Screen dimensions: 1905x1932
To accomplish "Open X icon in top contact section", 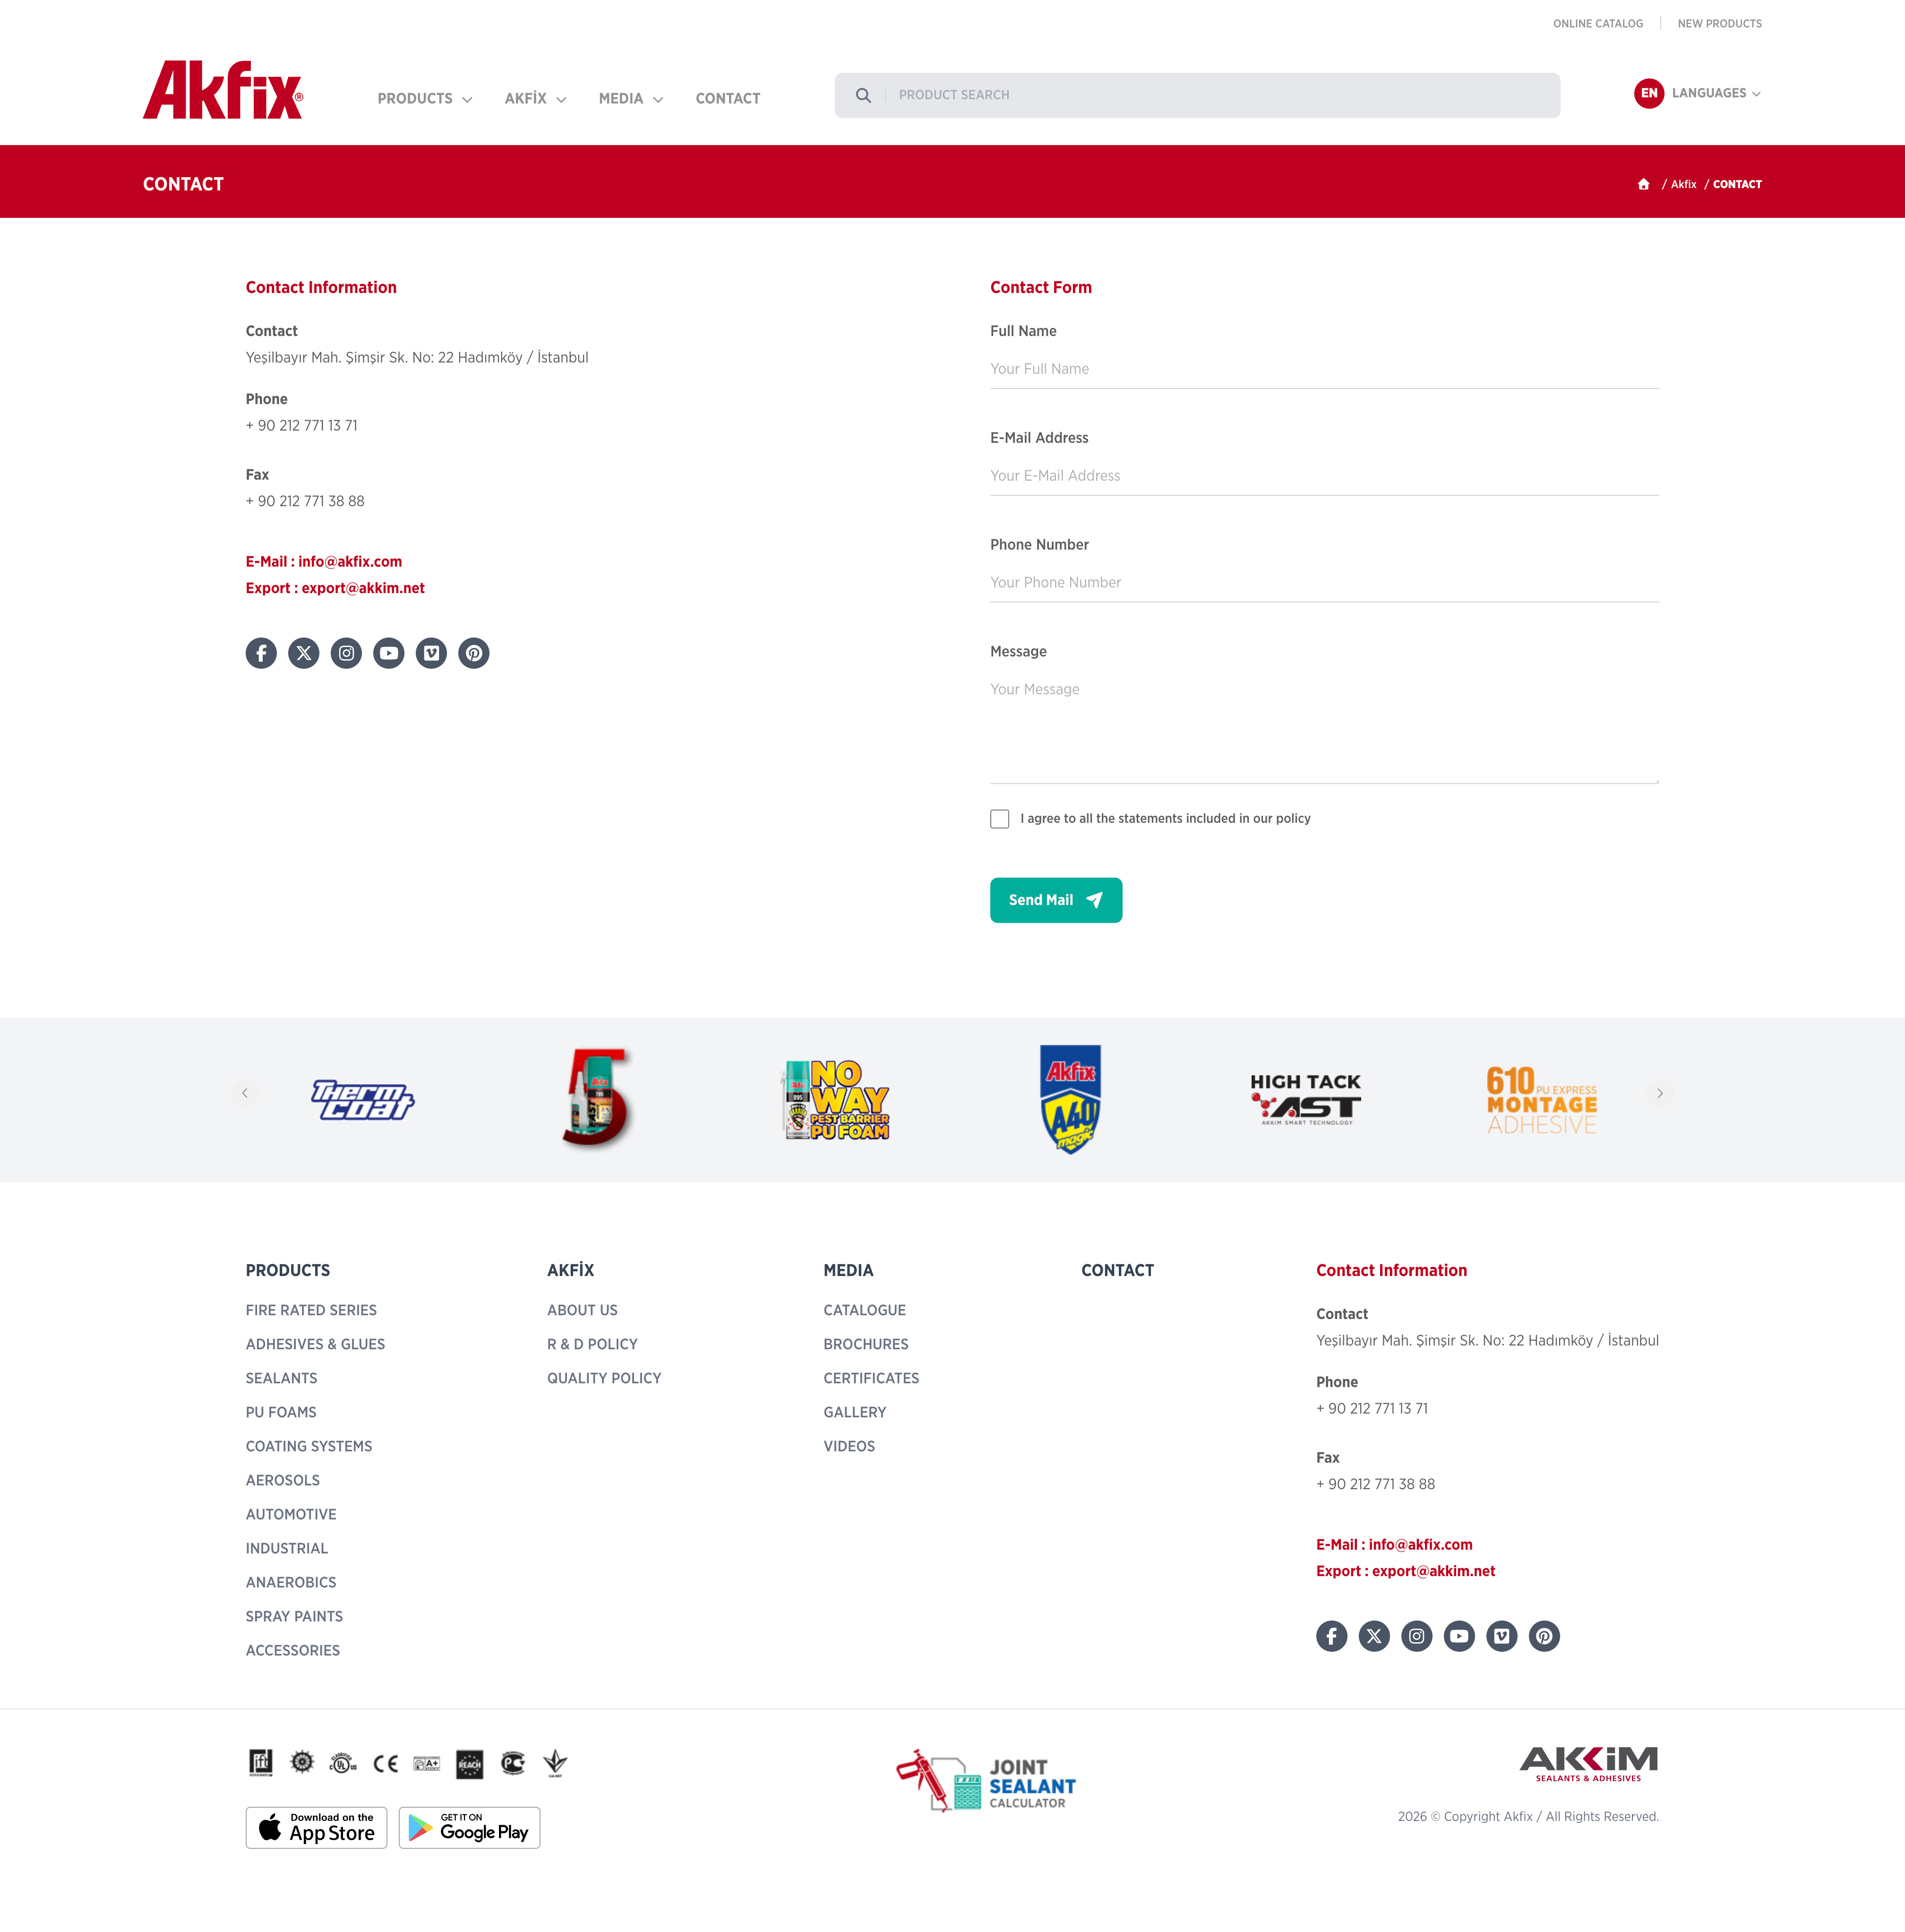I will [304, 653].
